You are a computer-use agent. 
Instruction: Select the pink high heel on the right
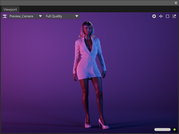click(x=103, y=124)
